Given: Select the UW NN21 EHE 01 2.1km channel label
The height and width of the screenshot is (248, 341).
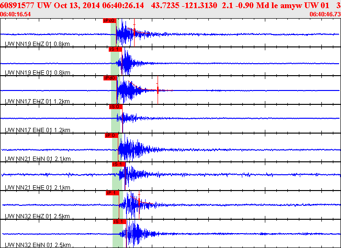Looking at the screenshot, I should point(37,188).
